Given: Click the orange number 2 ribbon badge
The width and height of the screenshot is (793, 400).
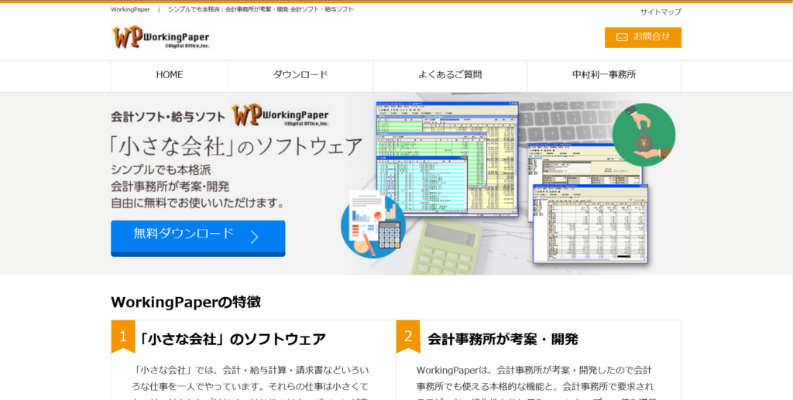Looking at the screenshot, I should pyautogui.click(x=408, y=336).
